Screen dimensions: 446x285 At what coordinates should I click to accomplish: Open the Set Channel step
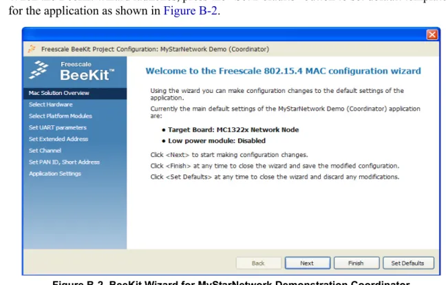click(x=45, y=151)
